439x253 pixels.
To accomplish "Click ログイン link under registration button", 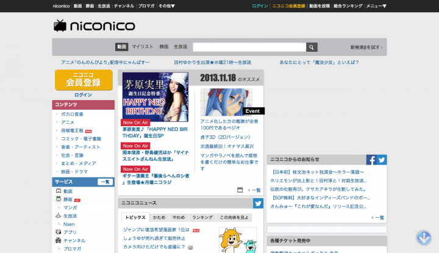I will click(83, 95).
